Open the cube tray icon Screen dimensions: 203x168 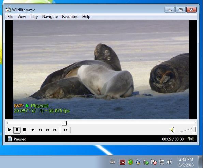(x=138, y=162)
